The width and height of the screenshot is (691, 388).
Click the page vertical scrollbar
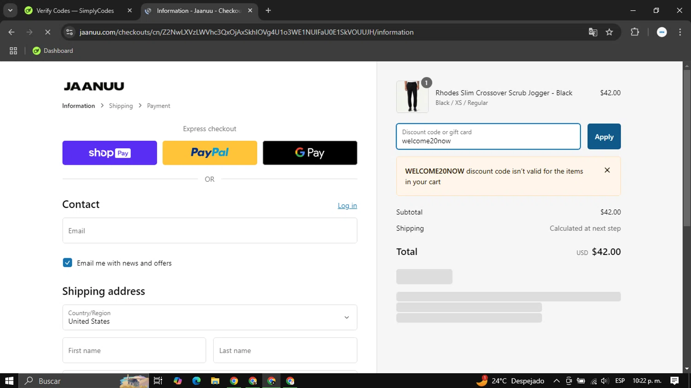pos(687,147)
